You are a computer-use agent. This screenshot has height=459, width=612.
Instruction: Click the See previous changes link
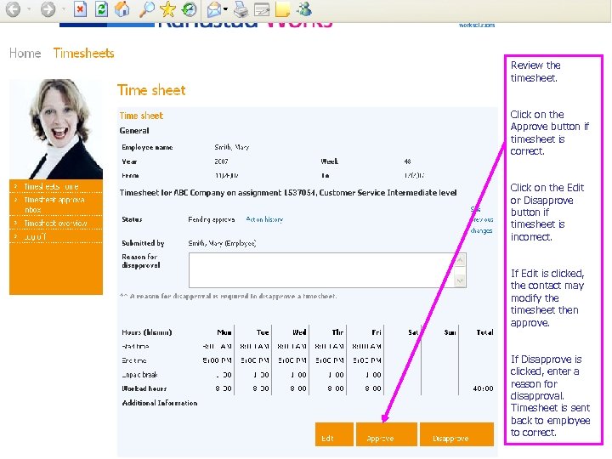(482, 220)
